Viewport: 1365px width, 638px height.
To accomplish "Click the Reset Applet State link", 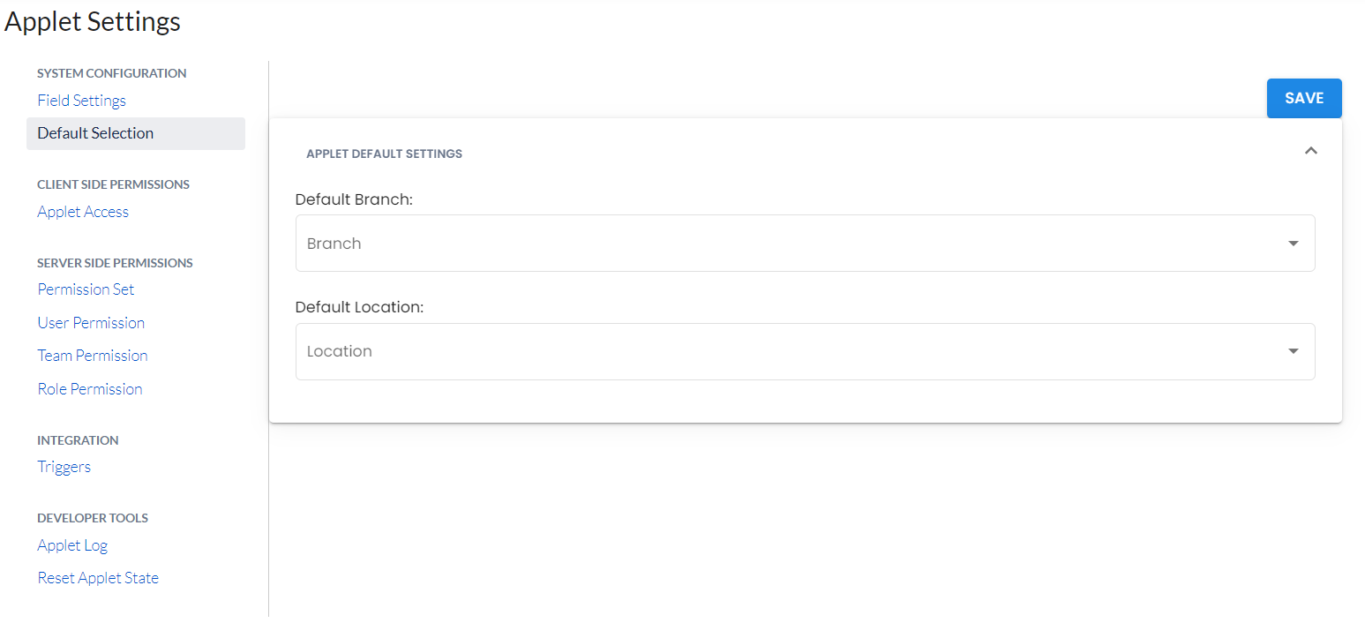I will (x=98, y=578).
